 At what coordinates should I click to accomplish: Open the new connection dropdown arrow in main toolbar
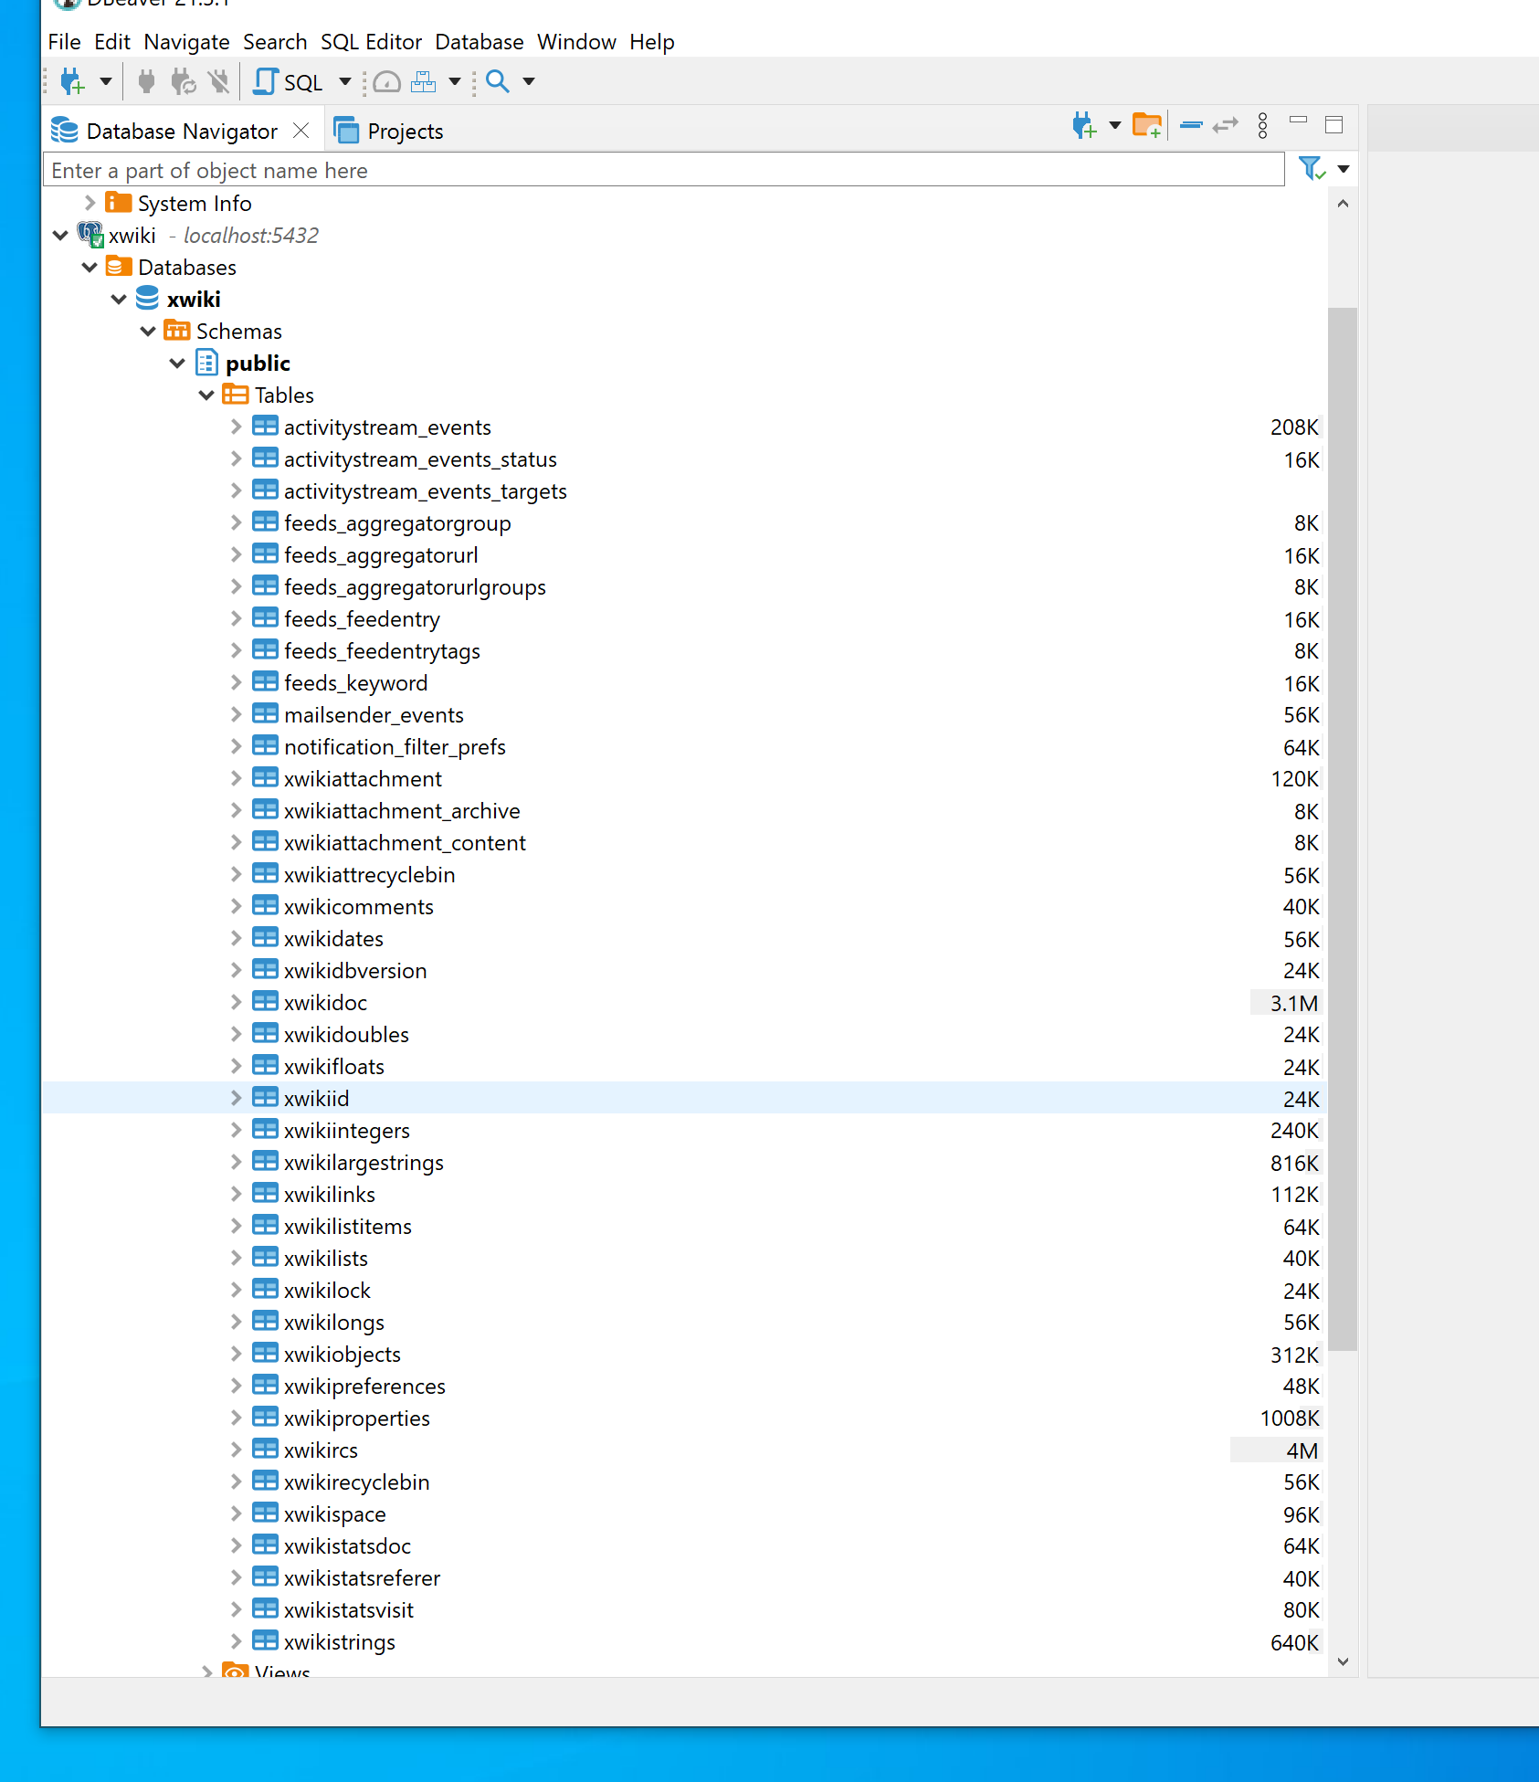[106, 82]
